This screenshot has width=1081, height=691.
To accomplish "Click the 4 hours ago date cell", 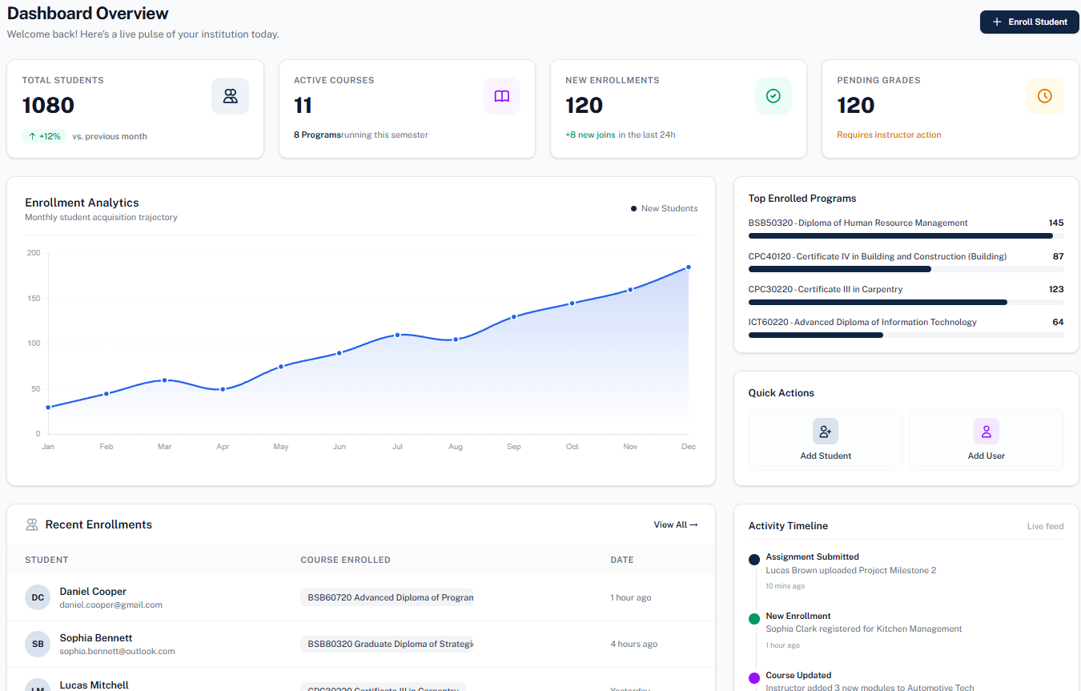I will [634, 644].
